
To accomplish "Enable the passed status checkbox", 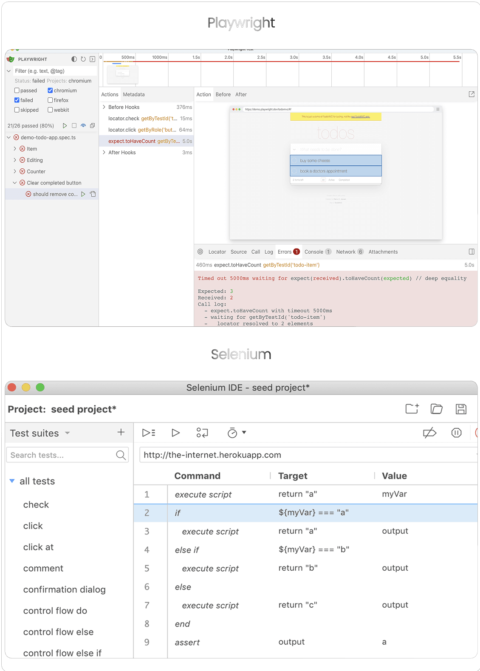I will (17, 91).
